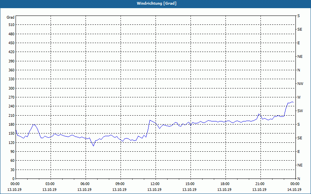Select the y-axis value 150

pyautogui.click(x=12, y=133)
